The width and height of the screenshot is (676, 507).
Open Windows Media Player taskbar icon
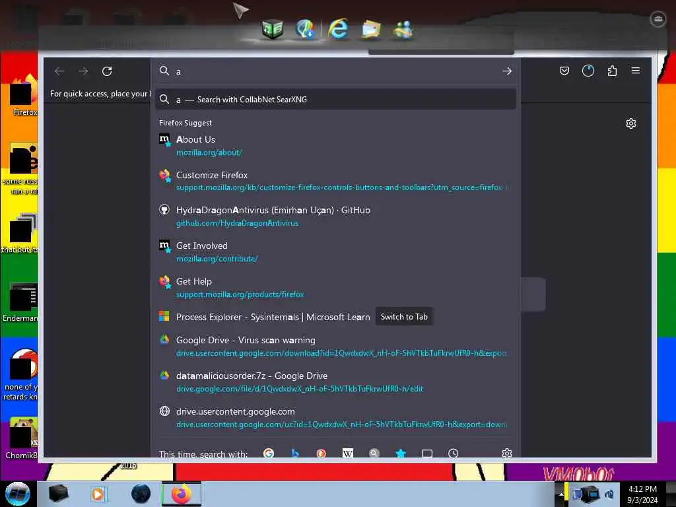point(98,494)
